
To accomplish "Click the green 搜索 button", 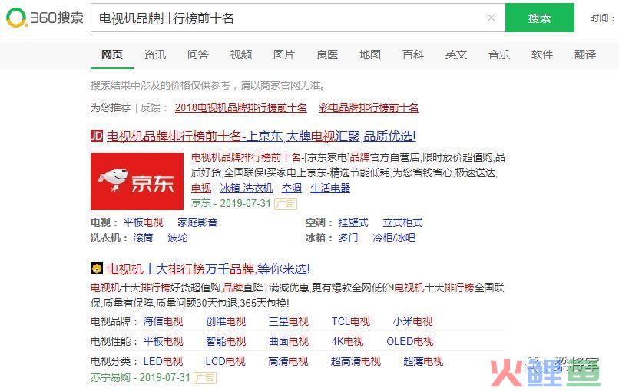I will tap(540, 18).
